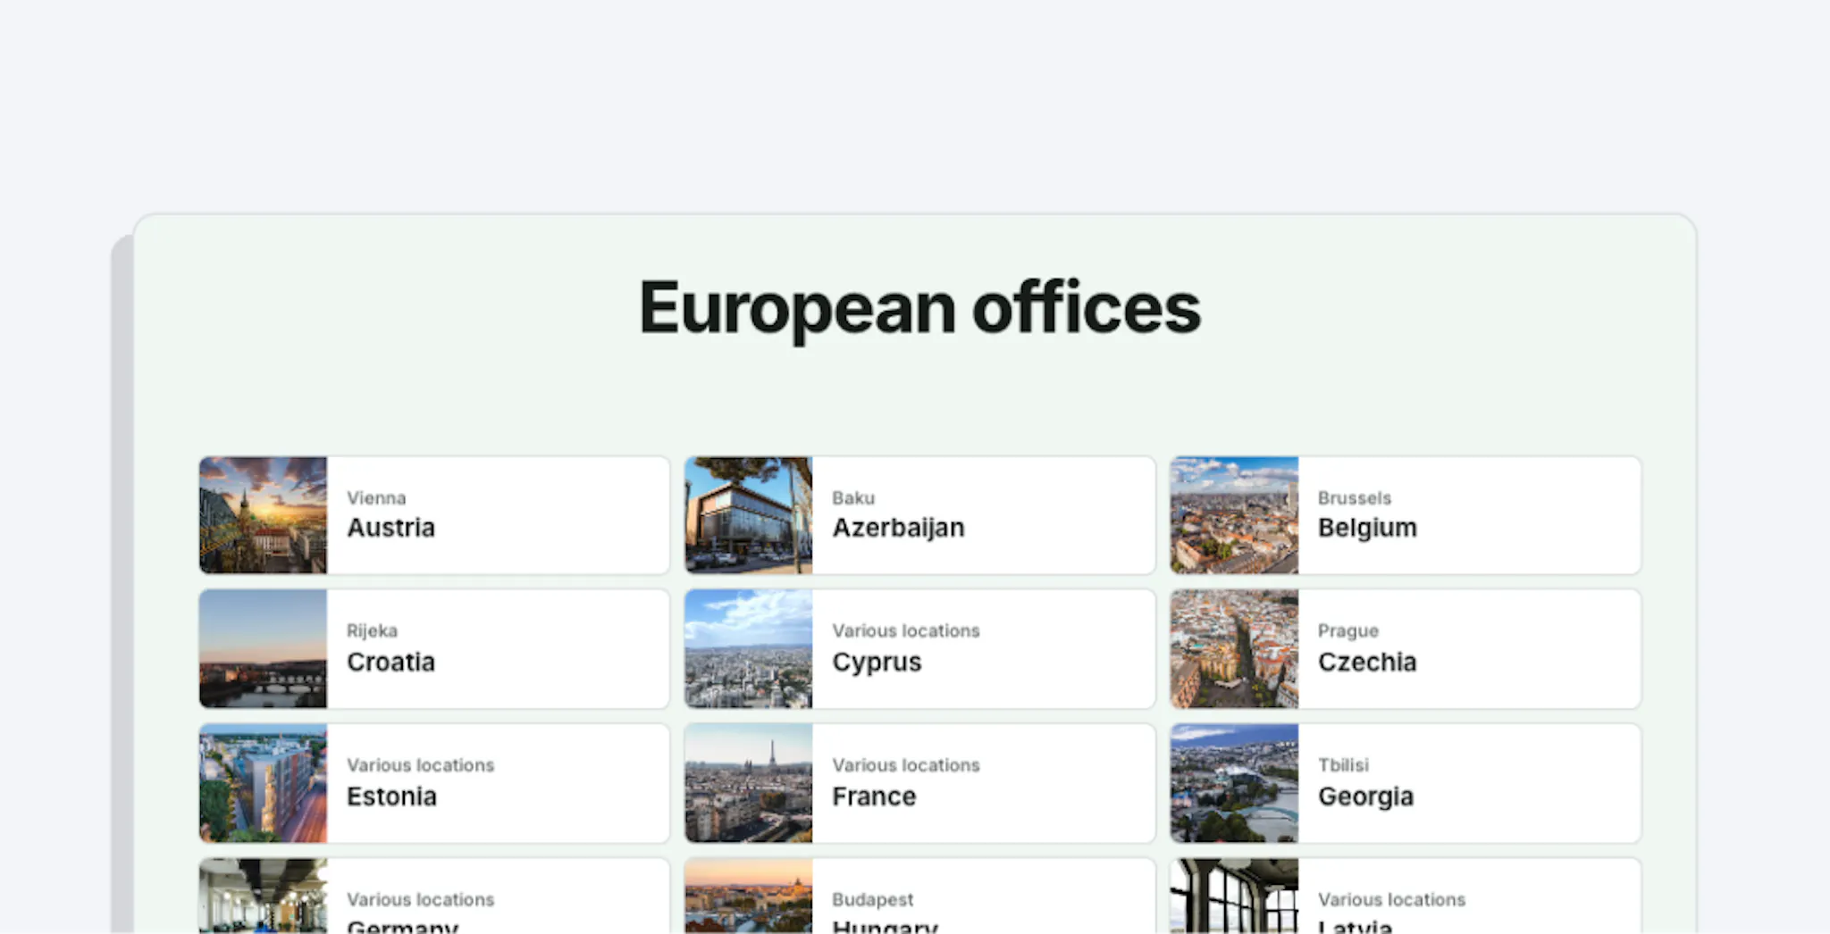Click the 'Brussels' city label

pos(1355,498)
